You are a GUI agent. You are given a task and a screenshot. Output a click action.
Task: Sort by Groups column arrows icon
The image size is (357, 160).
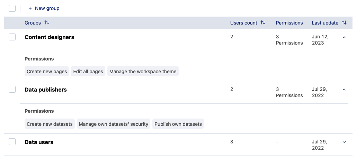47,23
